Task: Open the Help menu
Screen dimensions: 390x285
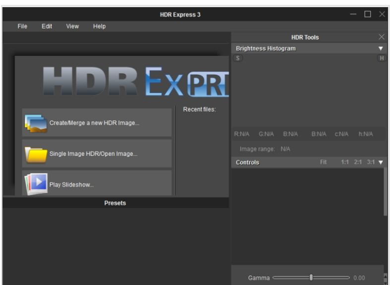Action: pos(99,26)
